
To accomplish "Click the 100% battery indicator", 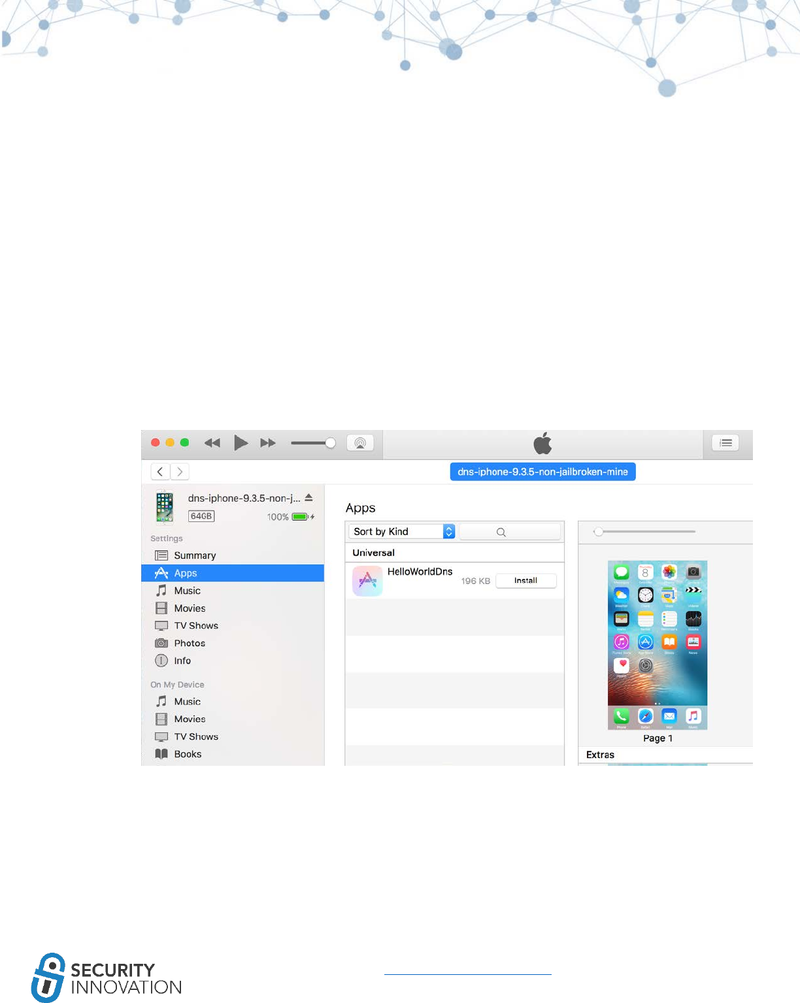I will (x=291, y=517).
